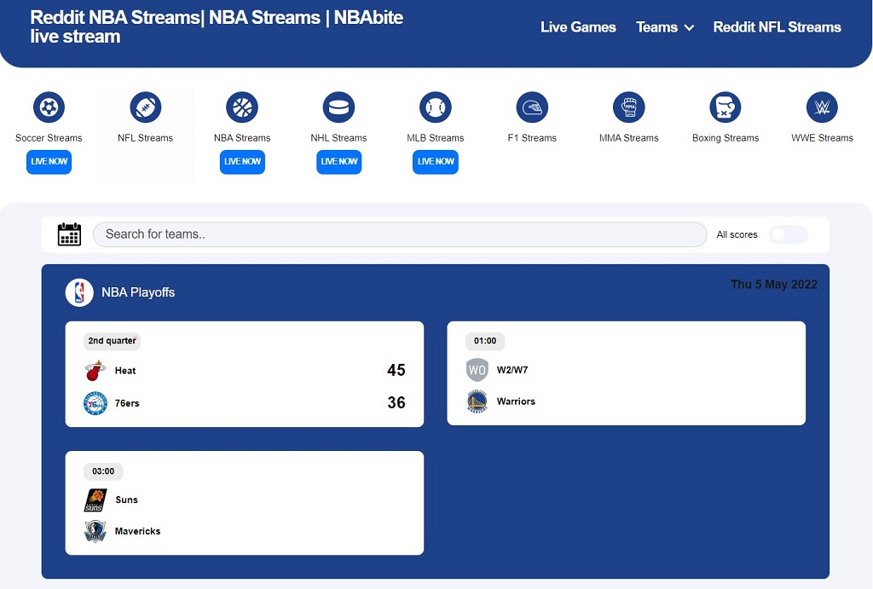Click LIVE NOW under NHL Streams
Screen dimensions: 873x589
339,162
